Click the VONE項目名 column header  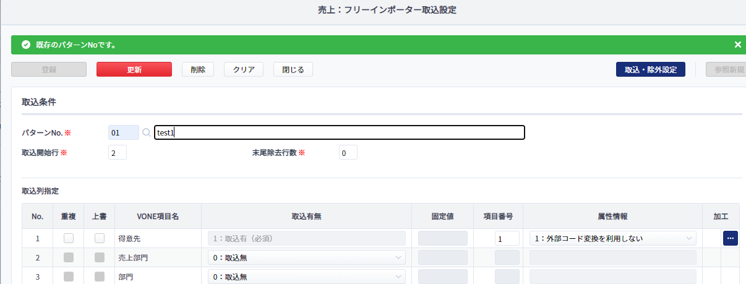click(158, 217)
